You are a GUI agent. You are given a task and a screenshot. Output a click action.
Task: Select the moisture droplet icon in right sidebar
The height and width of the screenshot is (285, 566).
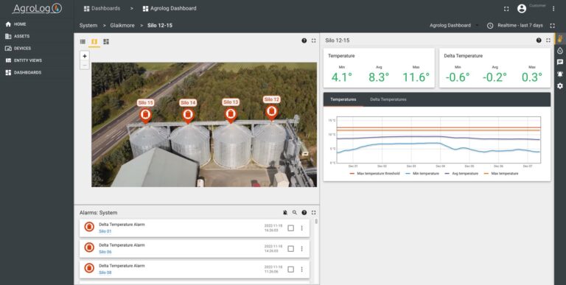tap(560, 51)
